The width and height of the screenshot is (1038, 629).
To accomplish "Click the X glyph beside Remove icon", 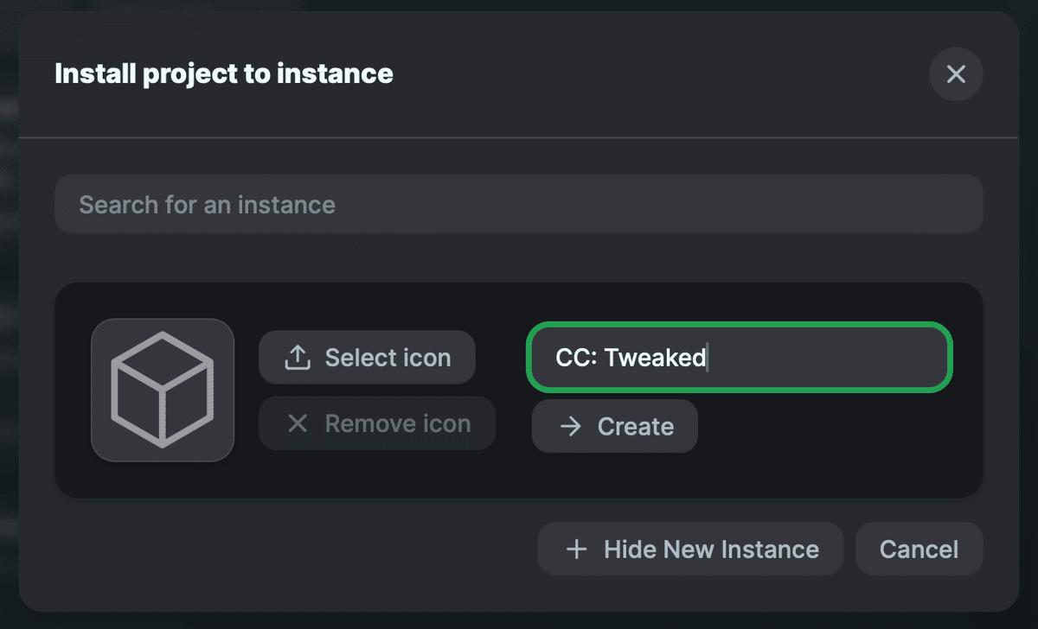I will point(298,423).
